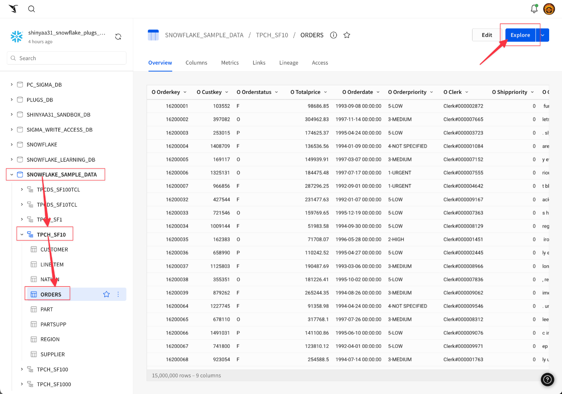Select the TPCDS_SF10TCL schema row
Image resolution: width=562 pixels, height=394 pixels.
pos(57,205)
